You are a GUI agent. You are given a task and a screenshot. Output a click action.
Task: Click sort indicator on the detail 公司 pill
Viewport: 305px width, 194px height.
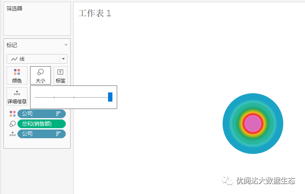click(x=58, y=134)
